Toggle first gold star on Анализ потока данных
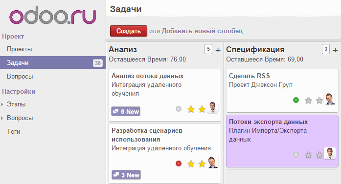The height and width of the screenshot is (184, 341). point(191,109)
